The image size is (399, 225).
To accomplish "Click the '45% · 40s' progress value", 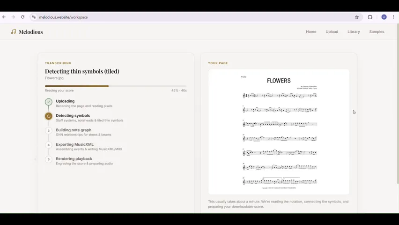I will click(179, 90).
